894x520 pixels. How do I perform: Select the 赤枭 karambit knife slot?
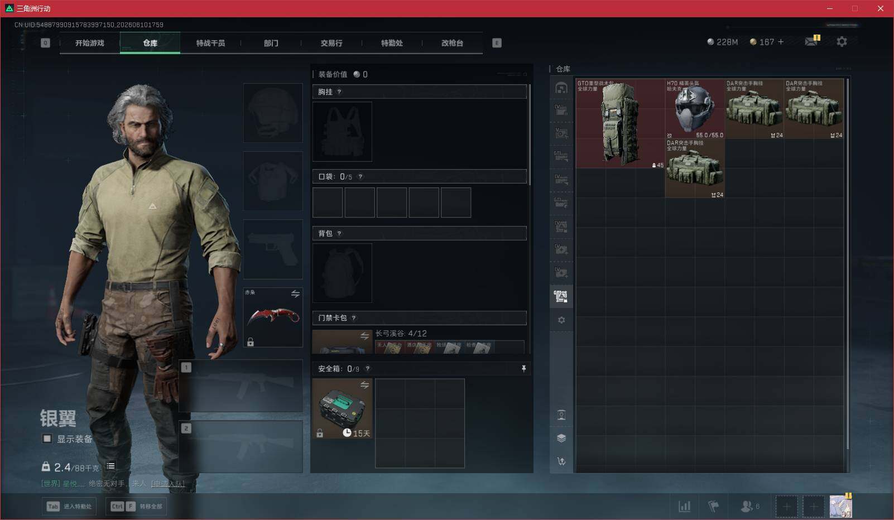pyautogui.click(x=273, y=317)
